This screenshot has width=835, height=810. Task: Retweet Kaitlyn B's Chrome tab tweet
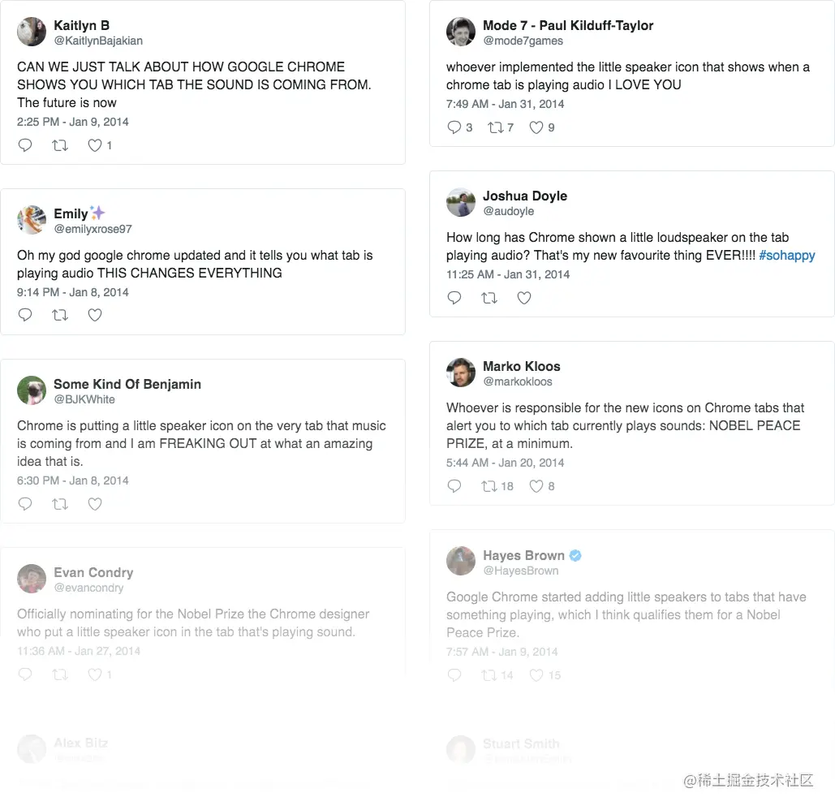[60, 145]
